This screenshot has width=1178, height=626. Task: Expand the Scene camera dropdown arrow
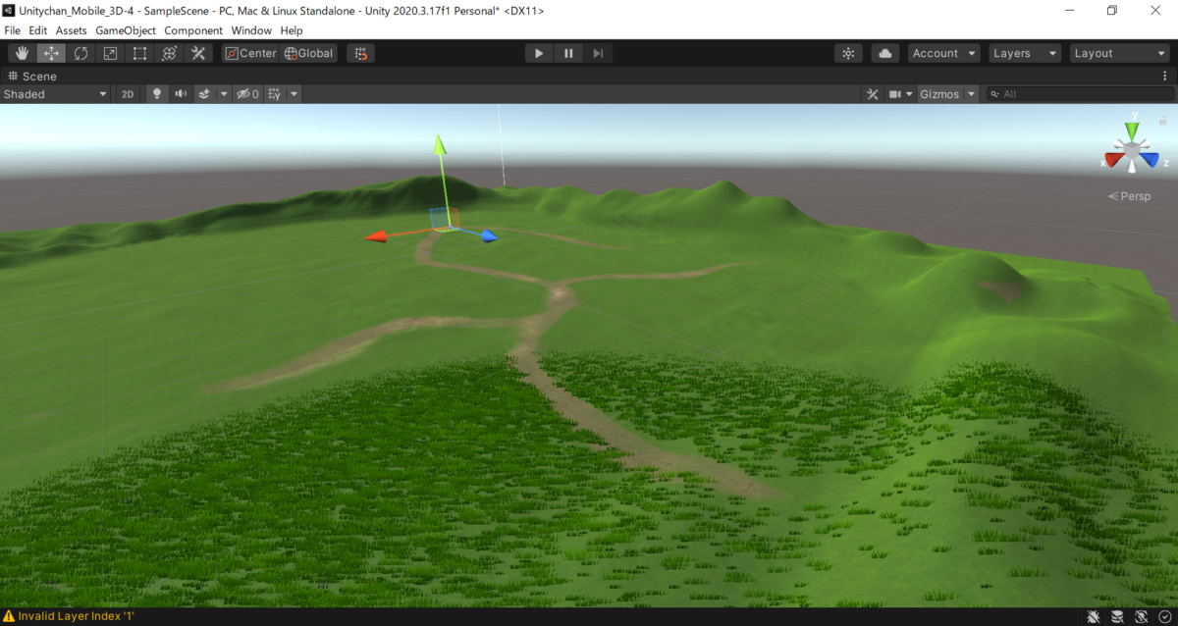tap(909, 94)
